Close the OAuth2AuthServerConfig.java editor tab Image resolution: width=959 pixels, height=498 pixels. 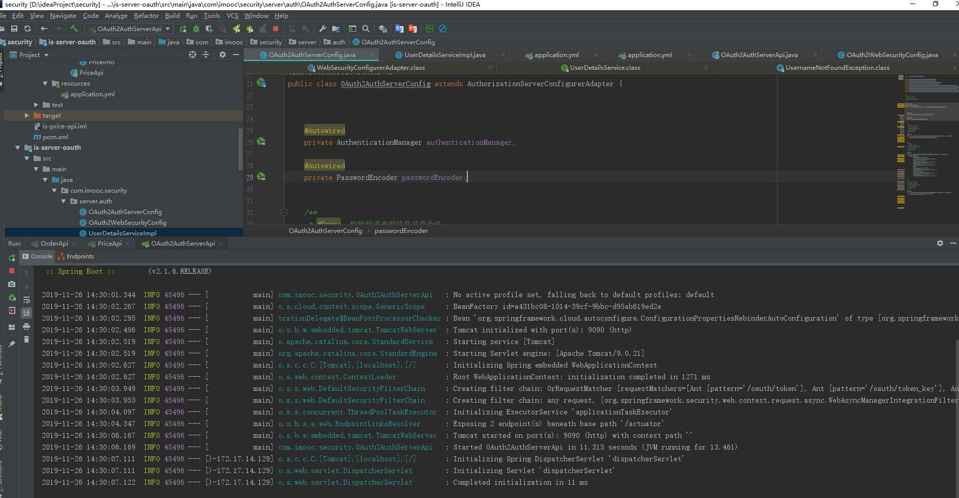point(372,55)
